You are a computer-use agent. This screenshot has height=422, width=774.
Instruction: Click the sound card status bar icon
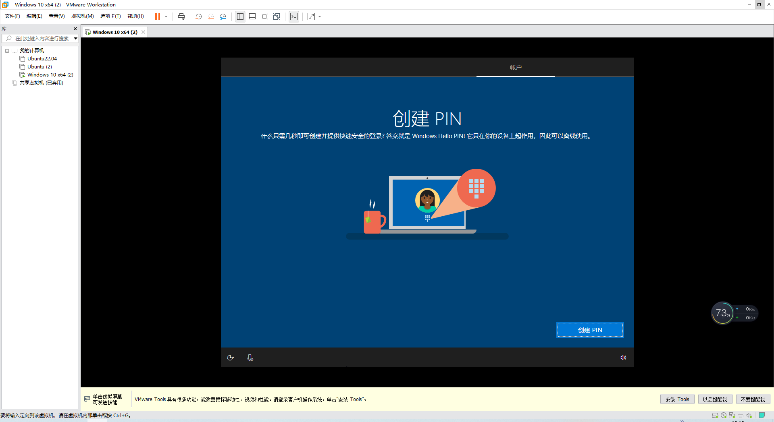coord(749,415)
